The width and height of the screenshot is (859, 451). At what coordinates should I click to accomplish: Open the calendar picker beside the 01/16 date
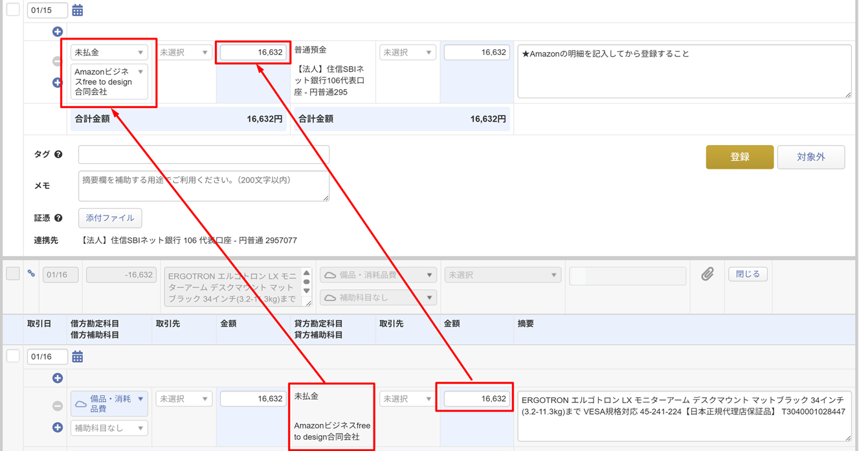[78, 357]
